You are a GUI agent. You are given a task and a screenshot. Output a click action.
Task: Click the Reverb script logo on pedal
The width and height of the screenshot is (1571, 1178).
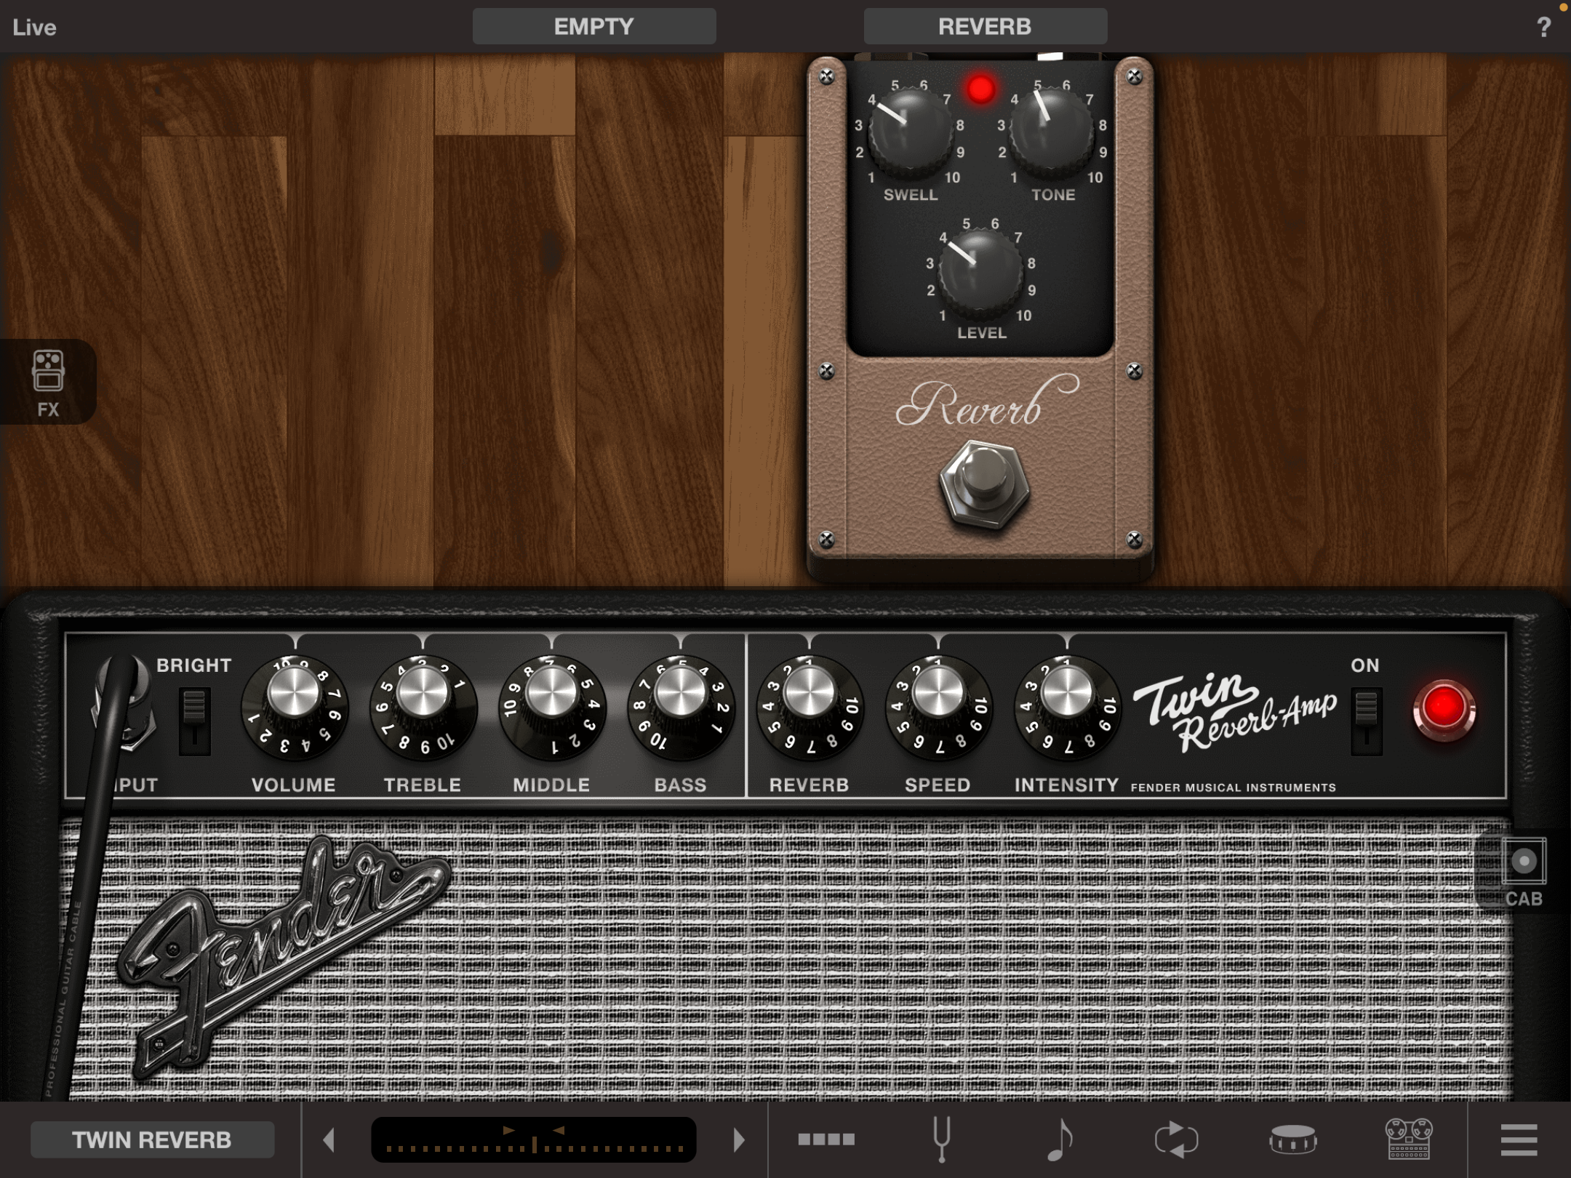point(986,401)
